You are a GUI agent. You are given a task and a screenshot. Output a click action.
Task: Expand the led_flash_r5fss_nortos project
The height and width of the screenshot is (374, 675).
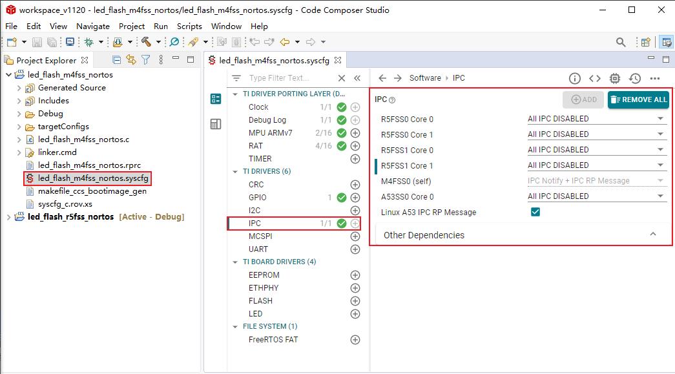tap(8, 217)
